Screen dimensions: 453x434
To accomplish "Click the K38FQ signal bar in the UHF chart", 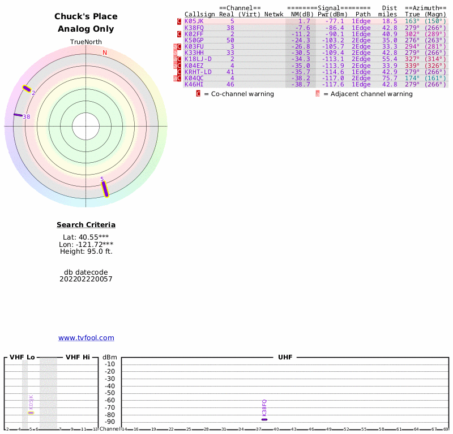I will coord(264,419).
